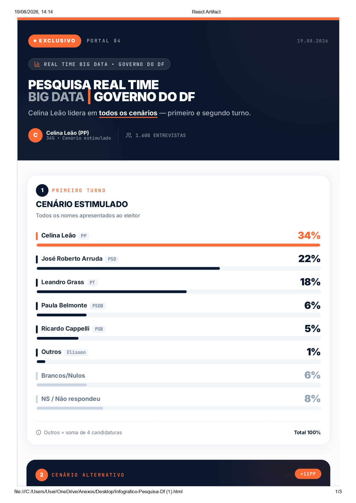Click the underlined 'todos os cenários' text
This screenshot has height=503, width=356.
tap(128, 113)
